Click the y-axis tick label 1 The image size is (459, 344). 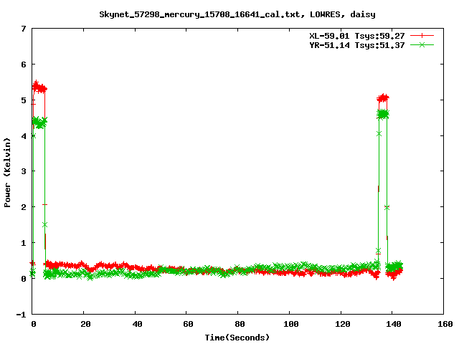24,243
